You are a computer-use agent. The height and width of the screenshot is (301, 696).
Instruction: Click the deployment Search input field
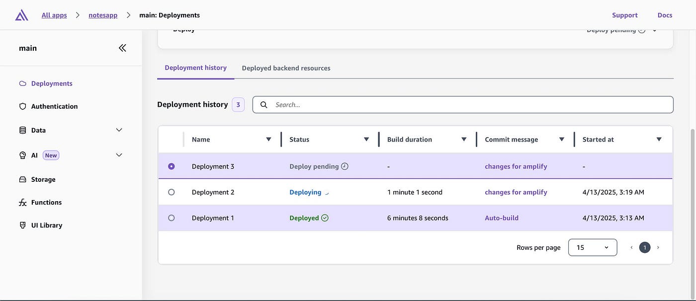(x=463, y=105)
